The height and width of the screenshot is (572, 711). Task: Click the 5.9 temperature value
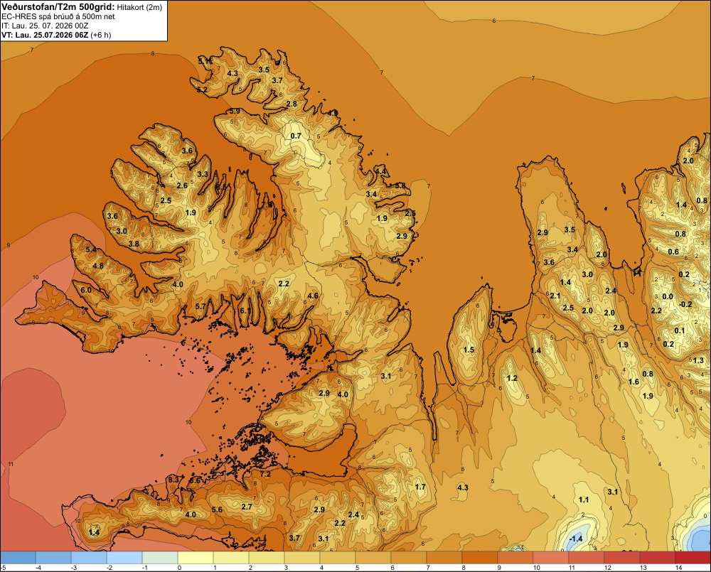pyautogui.click(x=235, y=111)
